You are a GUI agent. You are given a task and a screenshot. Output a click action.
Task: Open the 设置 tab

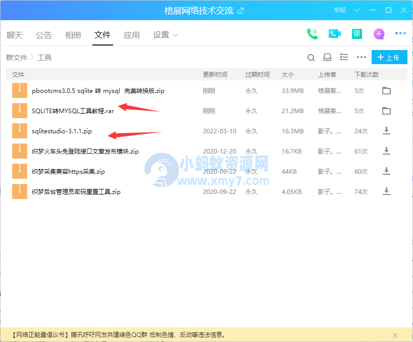[161, 35]
